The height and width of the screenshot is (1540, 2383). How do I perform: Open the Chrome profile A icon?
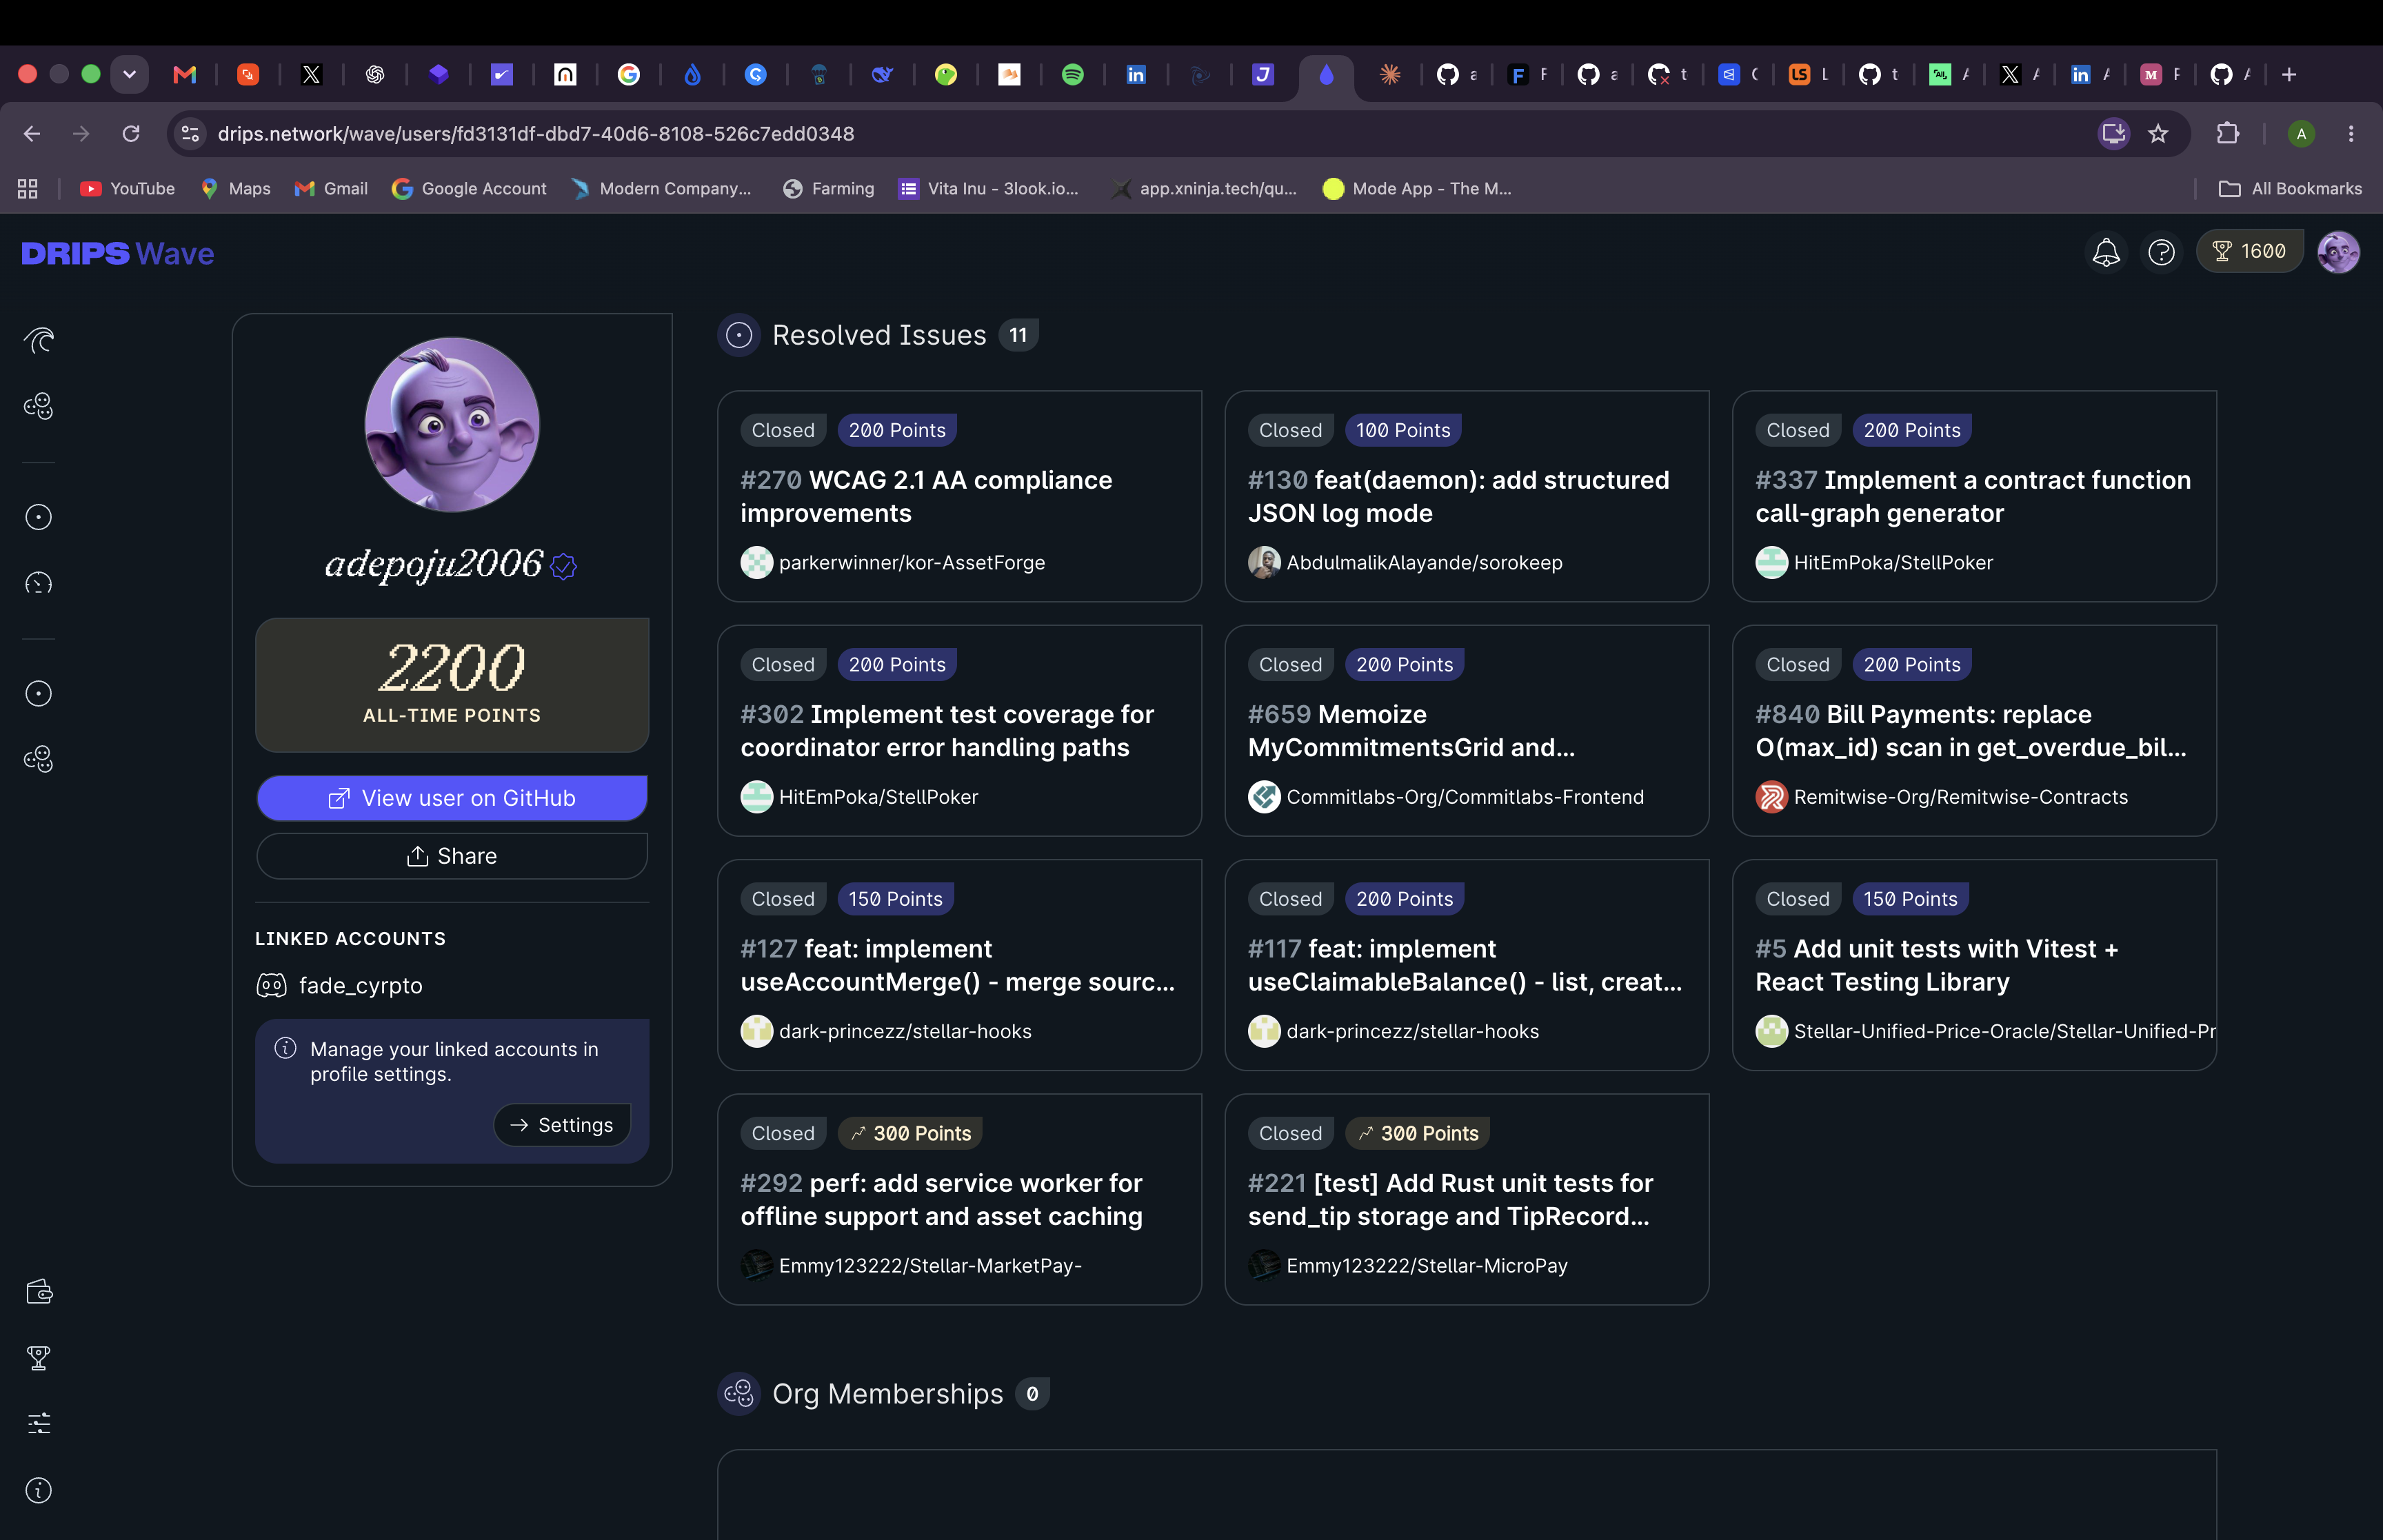coord(2301,133)
